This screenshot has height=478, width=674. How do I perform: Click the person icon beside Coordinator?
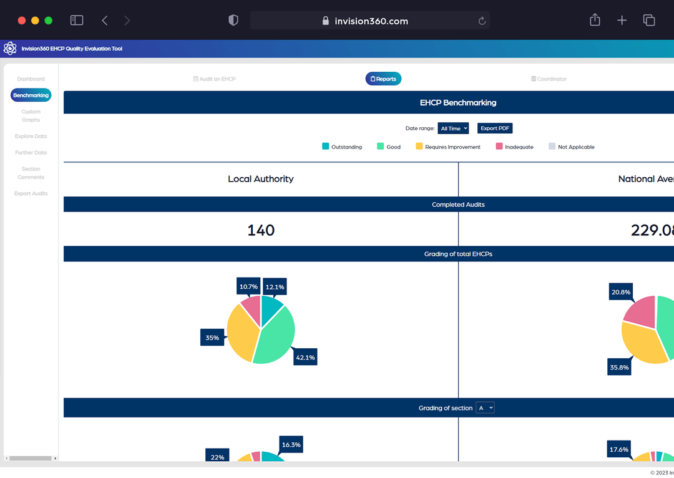534,79
